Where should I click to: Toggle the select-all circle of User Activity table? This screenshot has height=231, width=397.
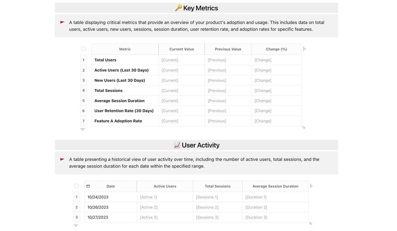pos(76,186)
